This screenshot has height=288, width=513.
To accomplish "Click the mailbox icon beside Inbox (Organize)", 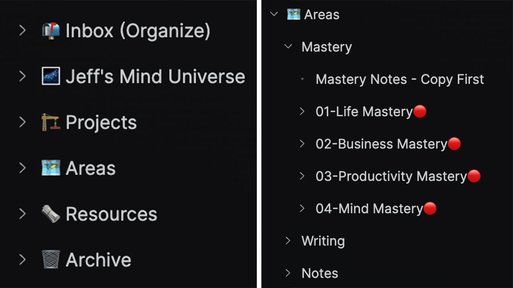I will coord(51,31).
